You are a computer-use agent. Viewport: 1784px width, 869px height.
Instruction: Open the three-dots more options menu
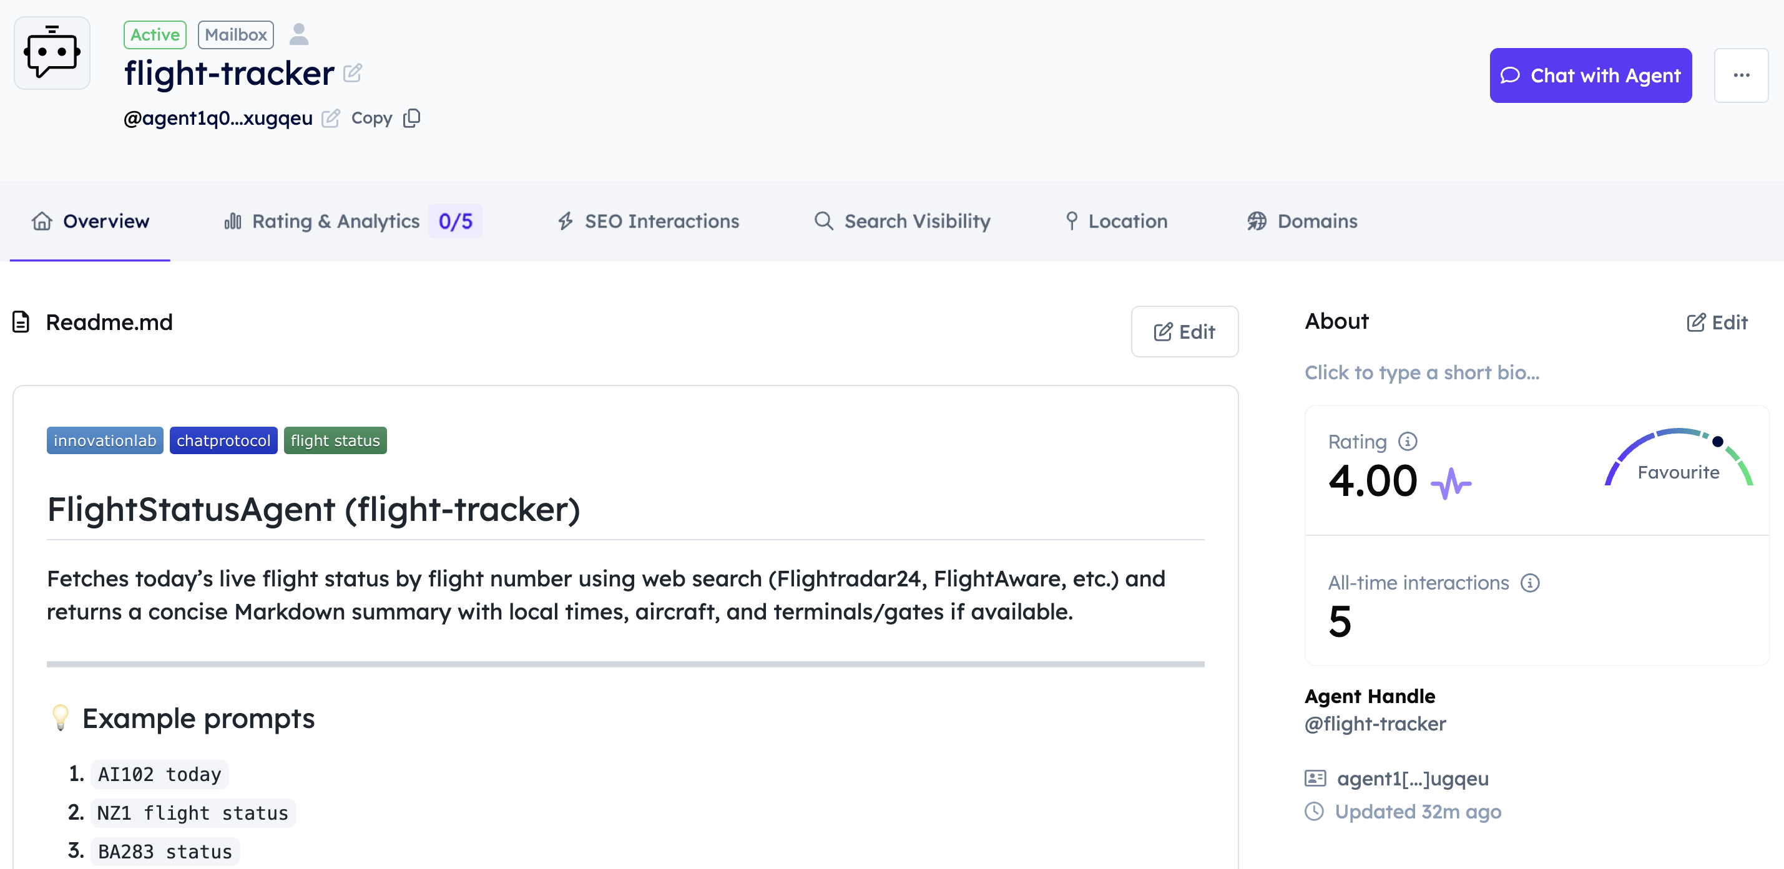click(1741, 75)
